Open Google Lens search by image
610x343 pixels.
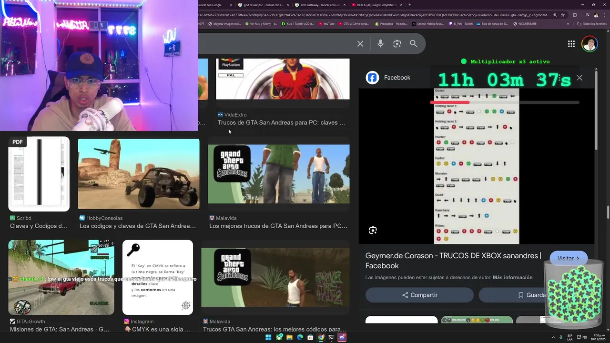[397, 44]
